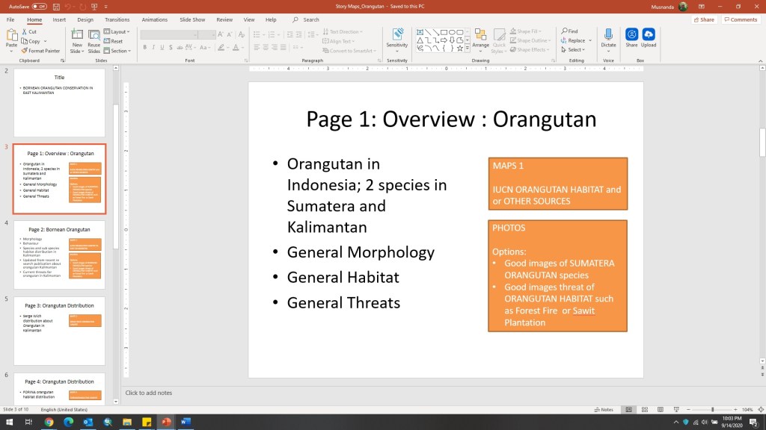Expand the Select dropdown in Editing
The height and width of the screenshot is (430, 766).
pyautogui.click(x=576, y=50)
